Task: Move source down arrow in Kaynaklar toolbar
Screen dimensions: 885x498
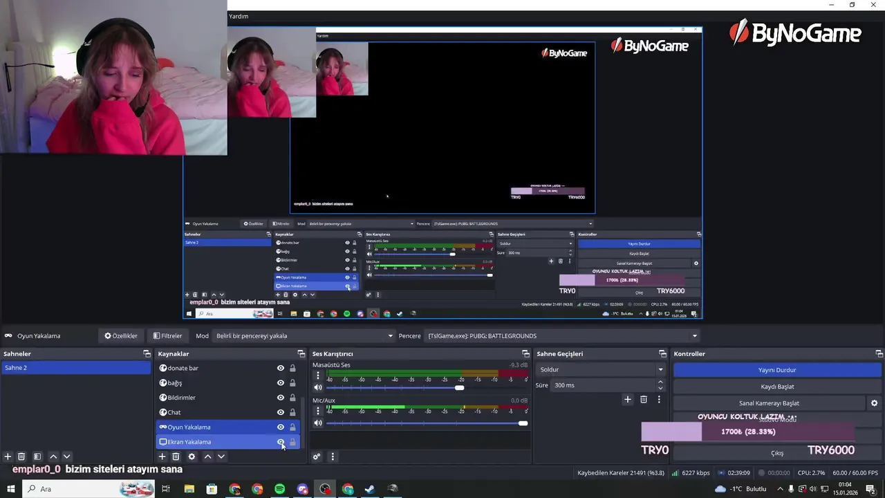Action: tap(221, 456)
